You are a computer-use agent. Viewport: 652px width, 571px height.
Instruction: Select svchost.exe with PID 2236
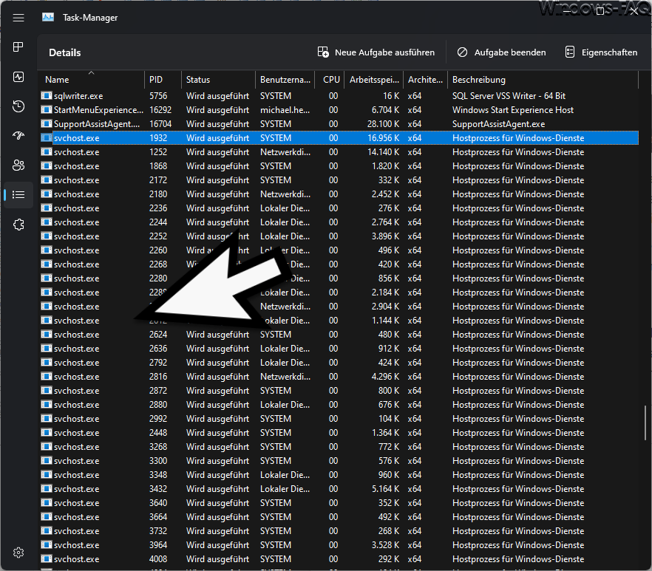(339, 208)
